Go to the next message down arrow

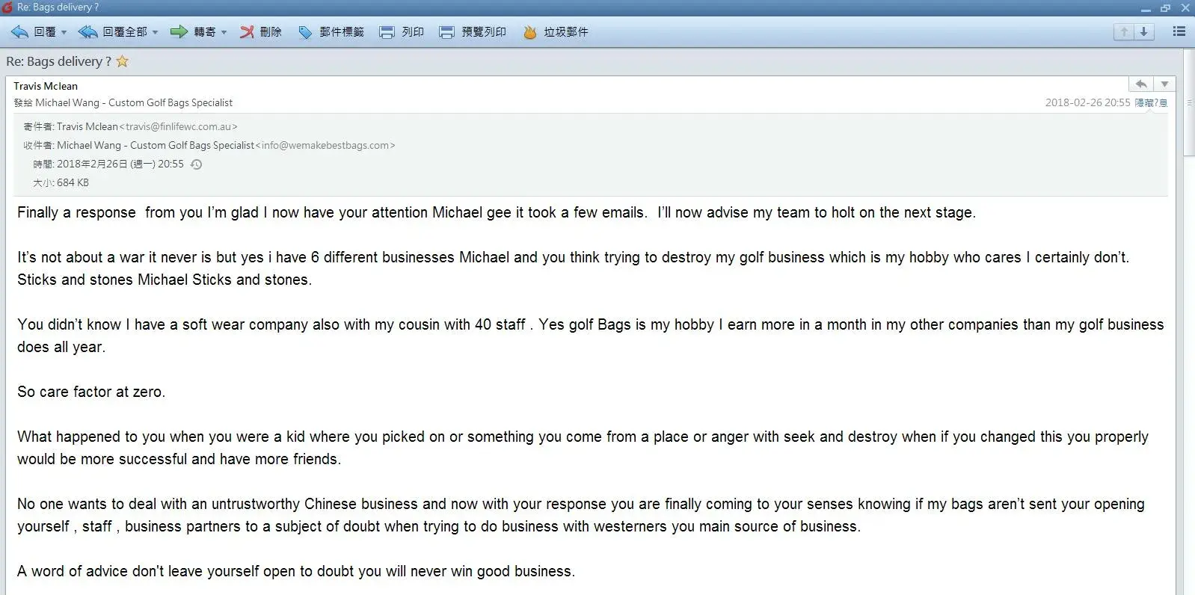click(1143, 31)
